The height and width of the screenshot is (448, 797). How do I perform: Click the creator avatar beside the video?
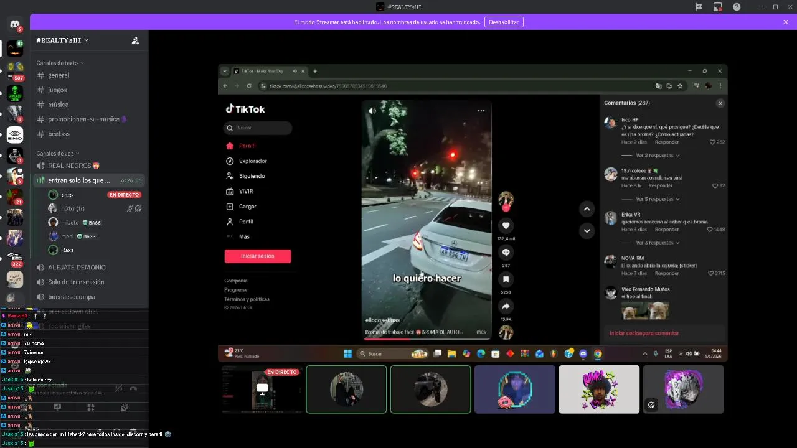tap(506, 199)
